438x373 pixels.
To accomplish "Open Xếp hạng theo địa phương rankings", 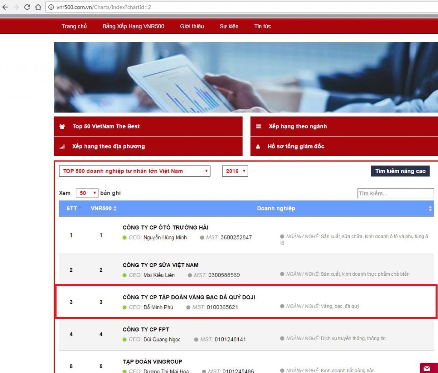I will tap(148, 146).
